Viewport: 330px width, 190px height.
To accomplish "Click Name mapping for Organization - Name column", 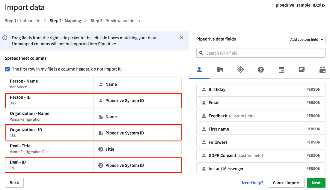I will [x=138, y=117].
